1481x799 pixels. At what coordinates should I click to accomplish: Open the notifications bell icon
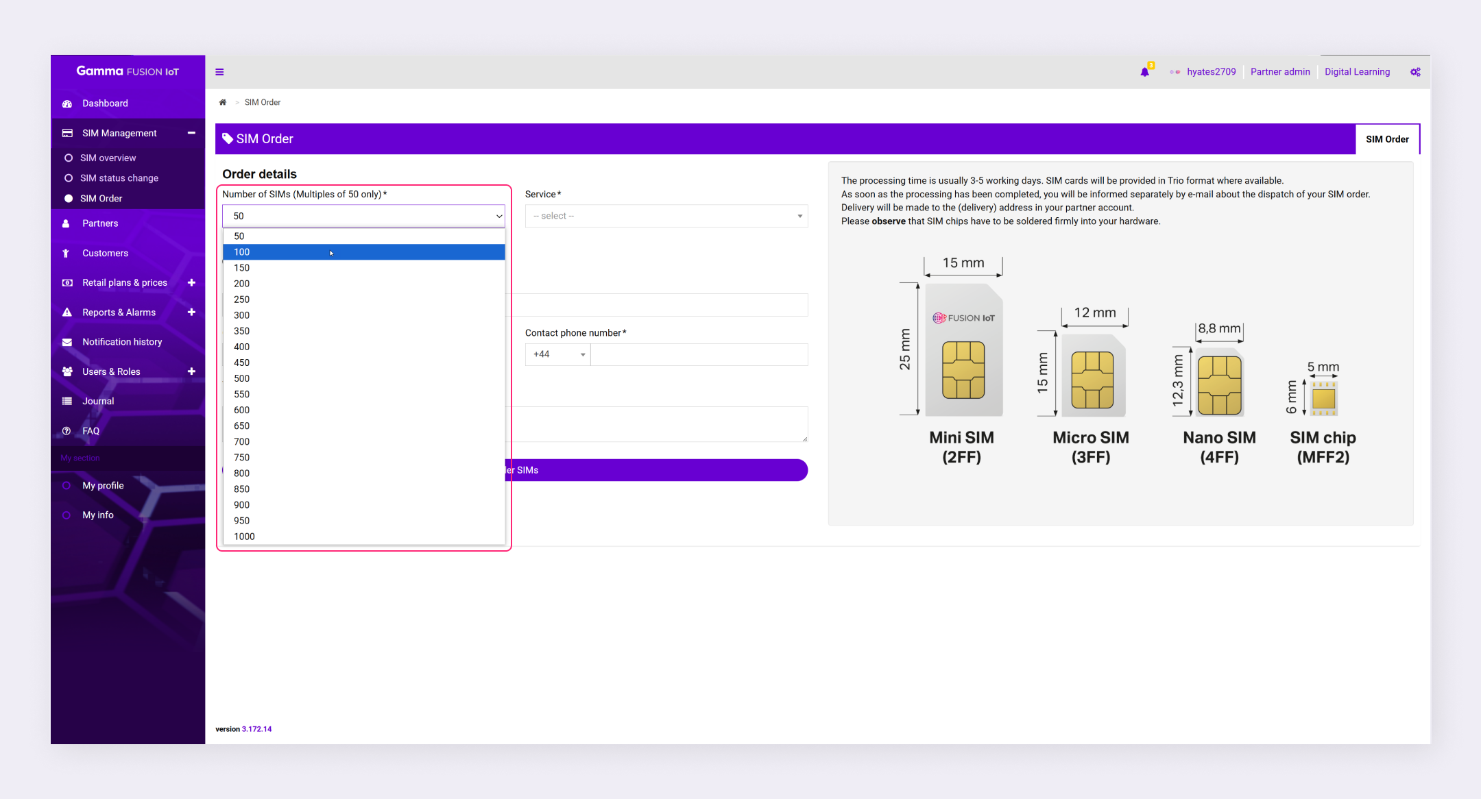1144,72
